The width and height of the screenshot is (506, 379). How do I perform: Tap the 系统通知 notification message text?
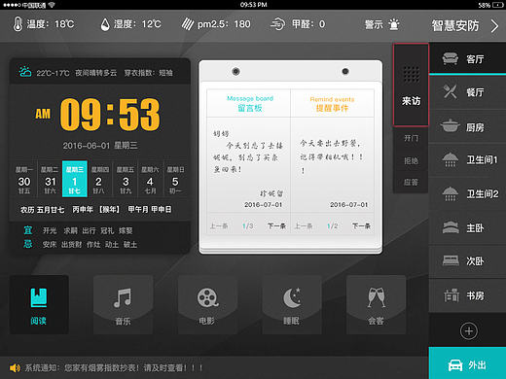tap(114, 368)
